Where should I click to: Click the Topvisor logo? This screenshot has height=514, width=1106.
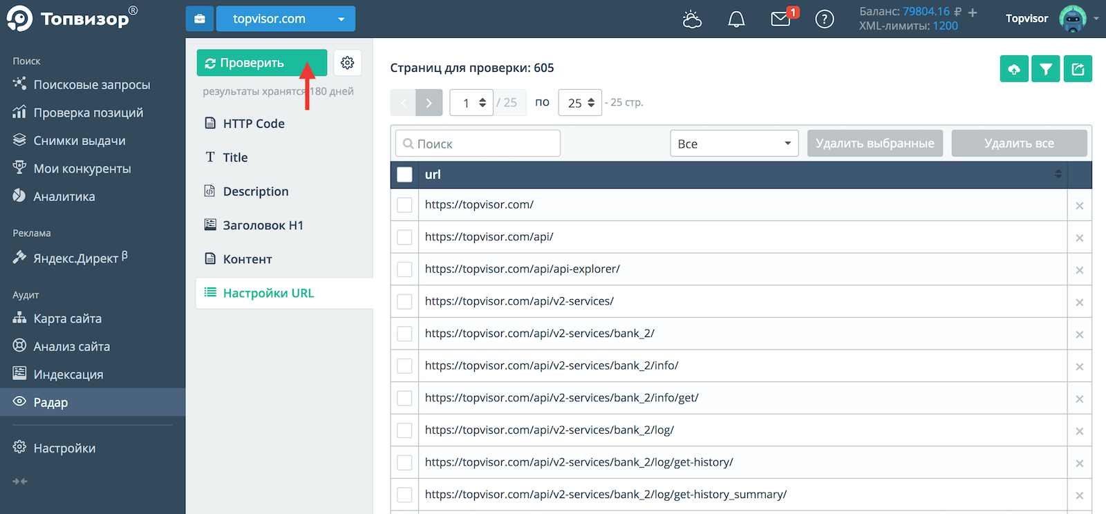coord(73,19)
